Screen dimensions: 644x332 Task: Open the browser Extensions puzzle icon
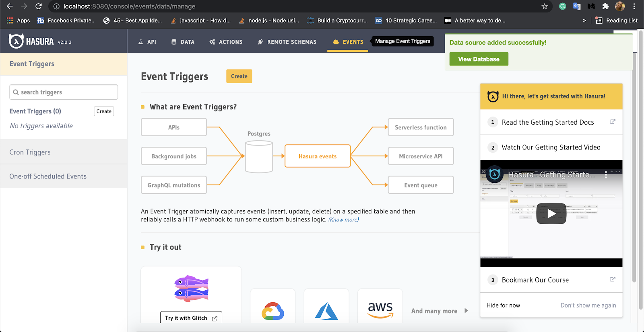[605, 6]
